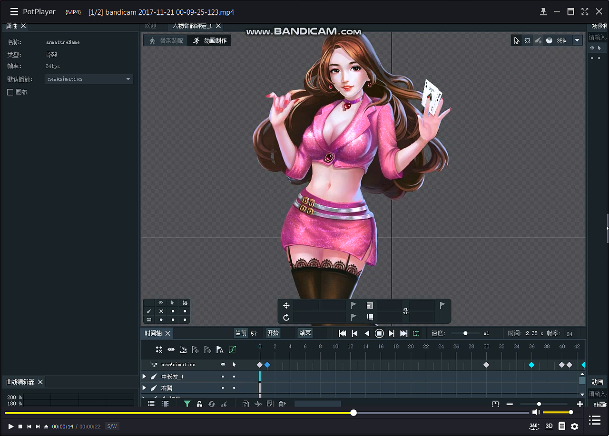Click the bone row icon in filter grid
Screen dimensions: 609x436
[149, 311]
